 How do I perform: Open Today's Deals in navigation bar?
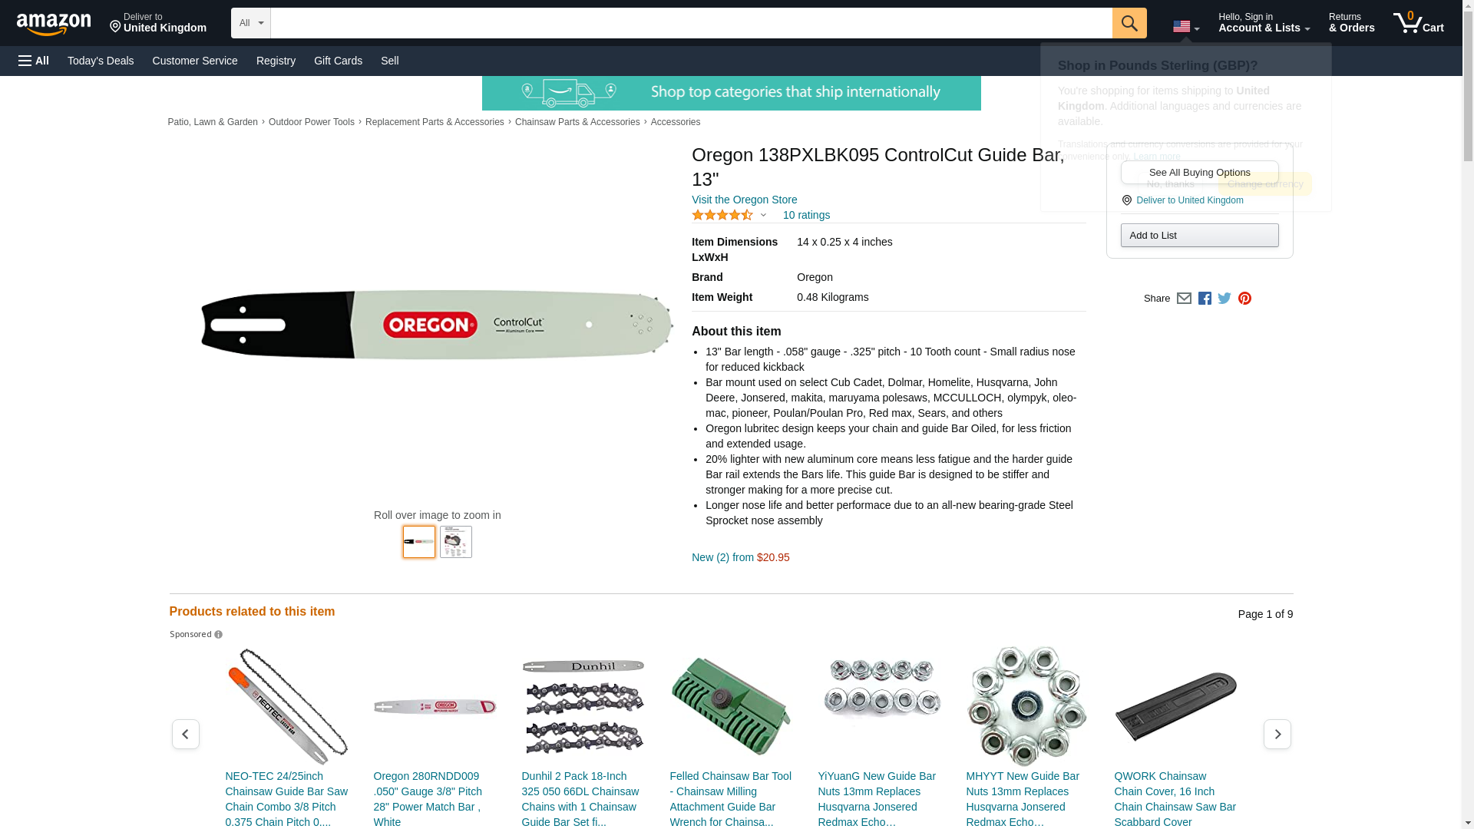(101, 61)
